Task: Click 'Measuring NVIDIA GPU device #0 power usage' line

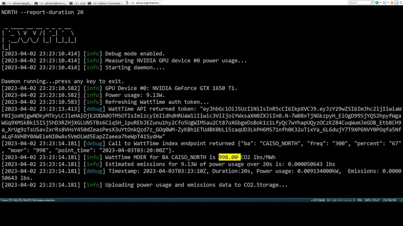Action: [x=176, y=60]
